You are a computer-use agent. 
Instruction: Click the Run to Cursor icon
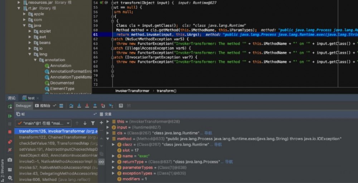click(x=111, y=106)
